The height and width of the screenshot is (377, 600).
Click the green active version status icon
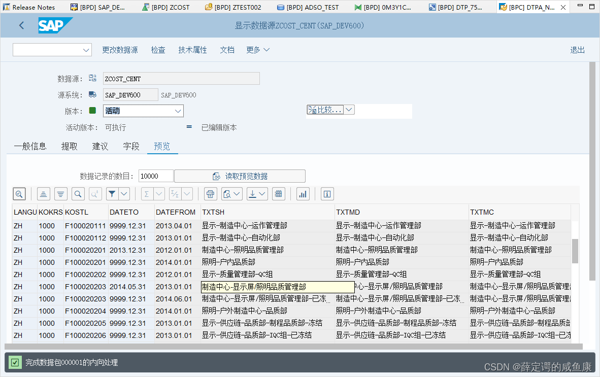click(92, 111)
